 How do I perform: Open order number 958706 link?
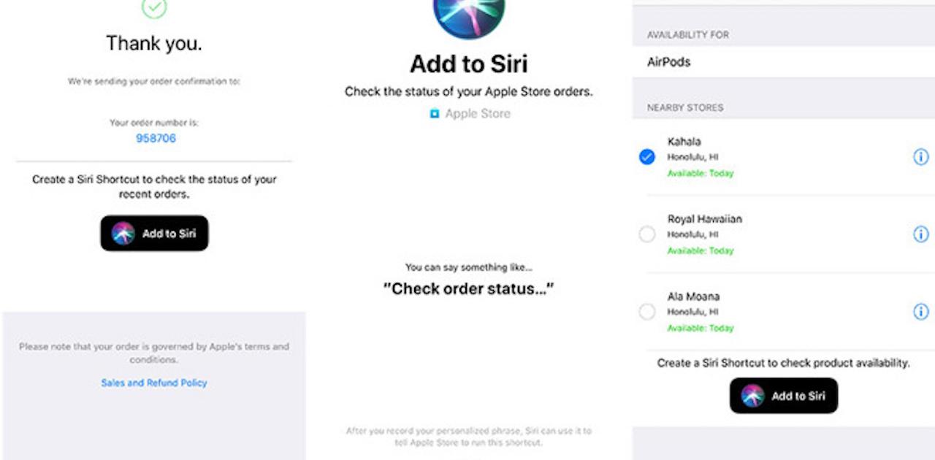156,138
